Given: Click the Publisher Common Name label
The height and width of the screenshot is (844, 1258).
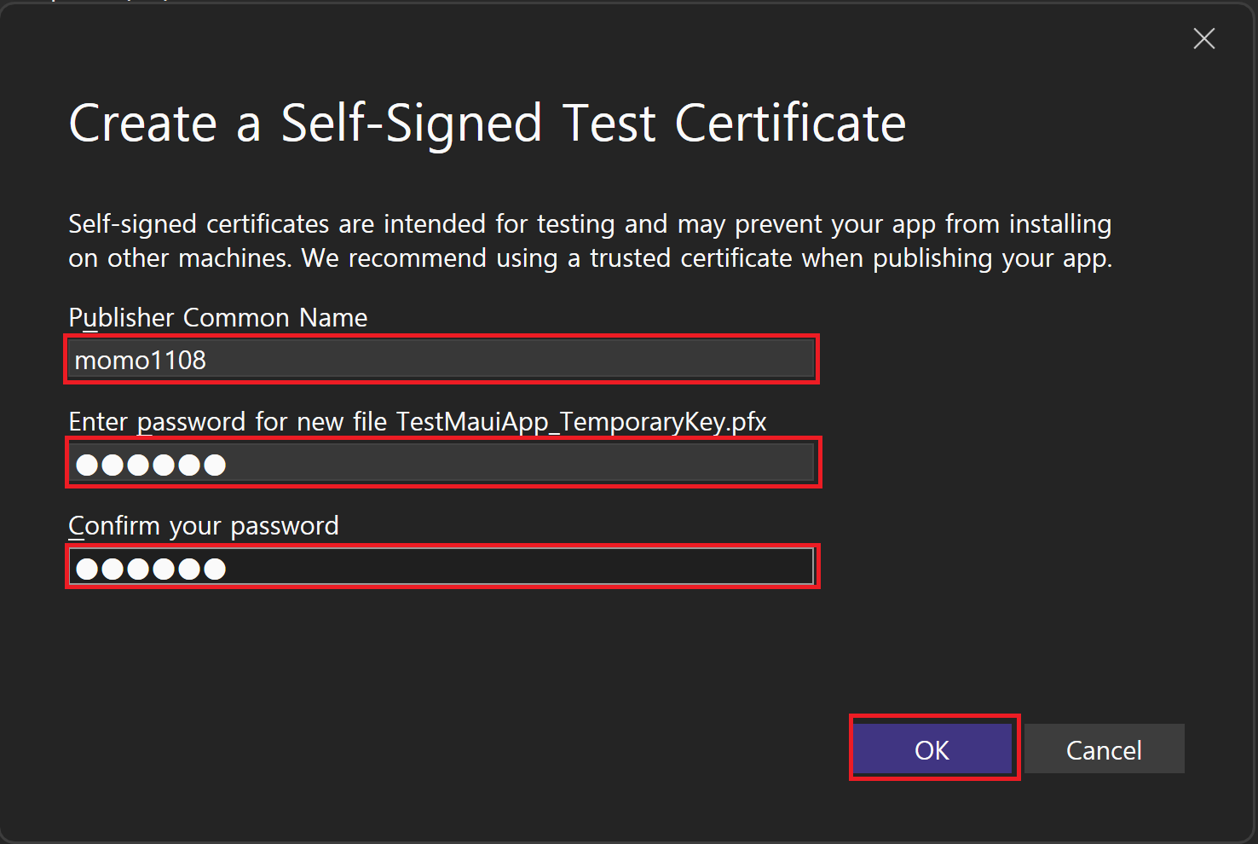Looking at the screenshot, I should click(217, 318).
